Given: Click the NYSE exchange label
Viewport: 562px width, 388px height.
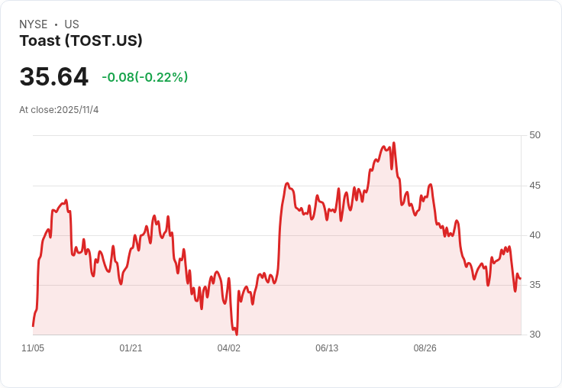Looking at the screenshot, I should coord(34,24).
